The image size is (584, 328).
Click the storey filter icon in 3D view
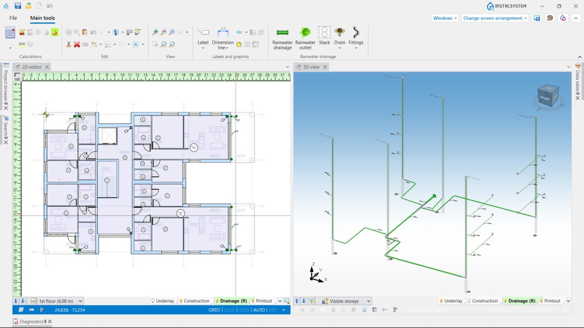312,301
